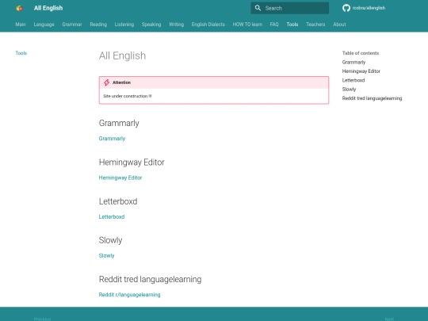This screenshot has height=321, width=428.
Task: Click the All English header title
Action: (48, 8)
